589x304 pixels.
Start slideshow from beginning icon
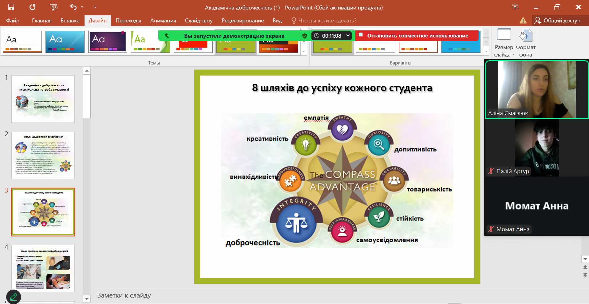tap(53, 7)
